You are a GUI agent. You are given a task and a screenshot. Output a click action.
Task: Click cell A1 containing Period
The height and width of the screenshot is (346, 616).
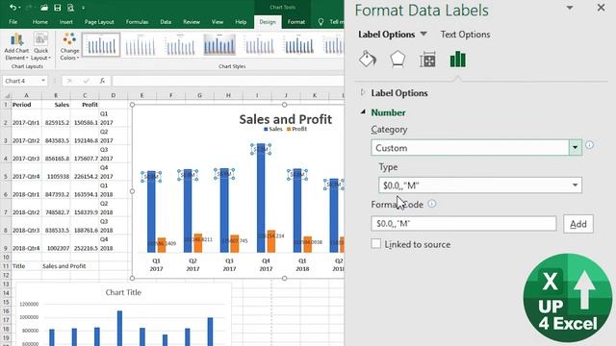click(26, 105)
